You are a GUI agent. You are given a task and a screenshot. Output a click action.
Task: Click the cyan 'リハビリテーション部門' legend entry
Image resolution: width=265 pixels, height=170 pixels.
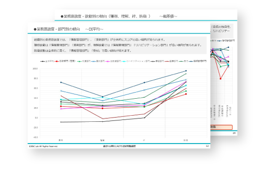pyautogui.click(x=135, y=61)
